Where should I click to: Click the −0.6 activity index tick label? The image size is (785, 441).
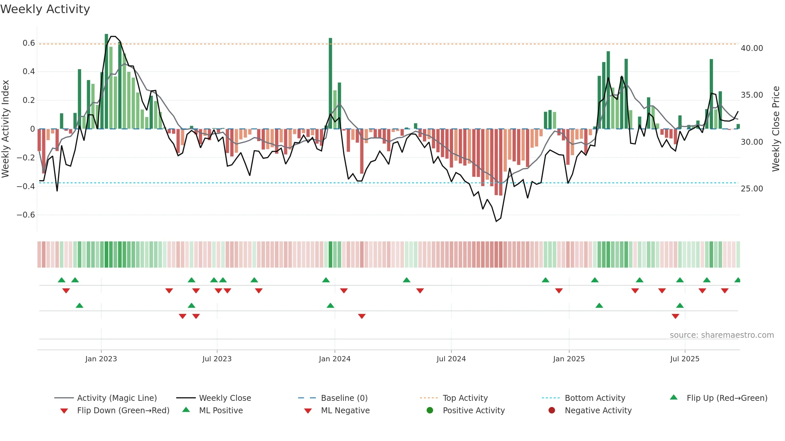coord(26,215)
